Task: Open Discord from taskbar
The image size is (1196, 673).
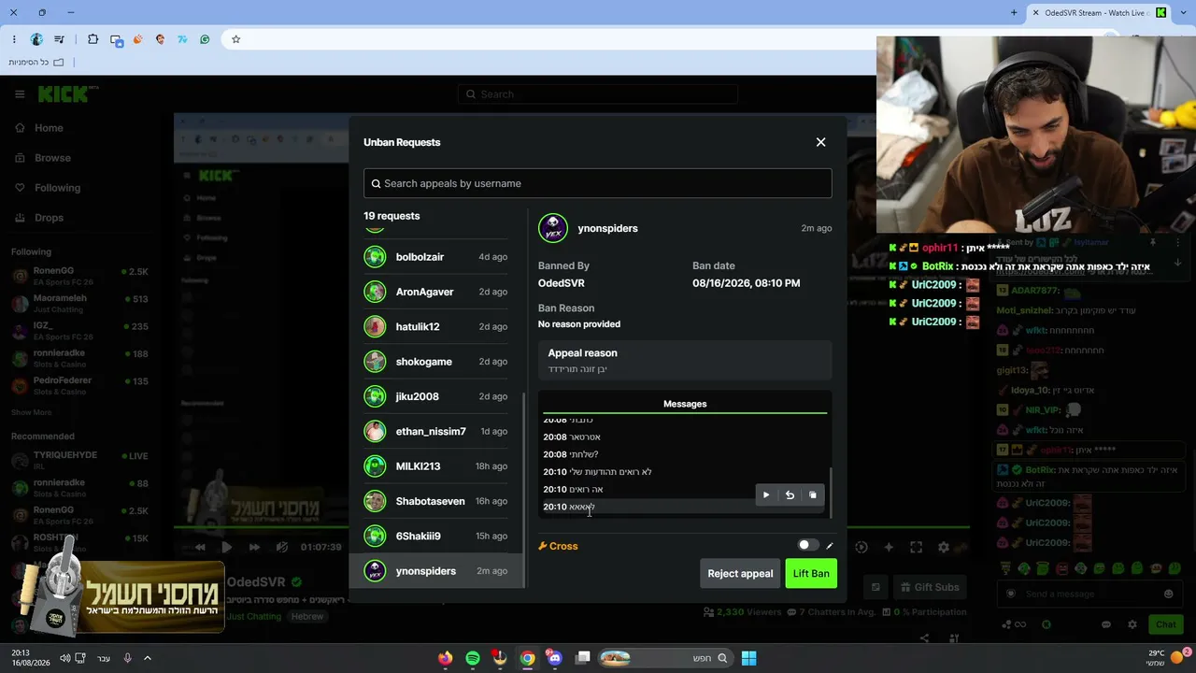Action: (555, 658)
